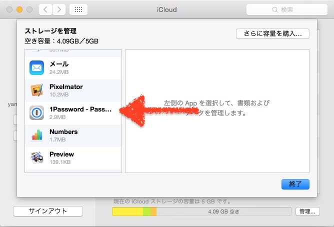This screenshot has width=334, height=227.
Task: Click the 2.9MB size value
Action: coord(57,117)
